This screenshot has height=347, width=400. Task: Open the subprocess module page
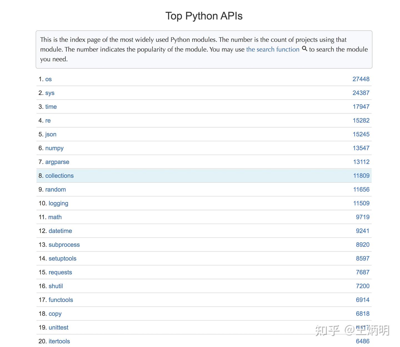pos(64,245)
